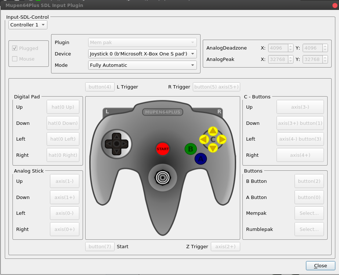This screenshot has width=339, height=275.
Task: Click the yellow C-right arrow on controller
Action: point(221,140)
